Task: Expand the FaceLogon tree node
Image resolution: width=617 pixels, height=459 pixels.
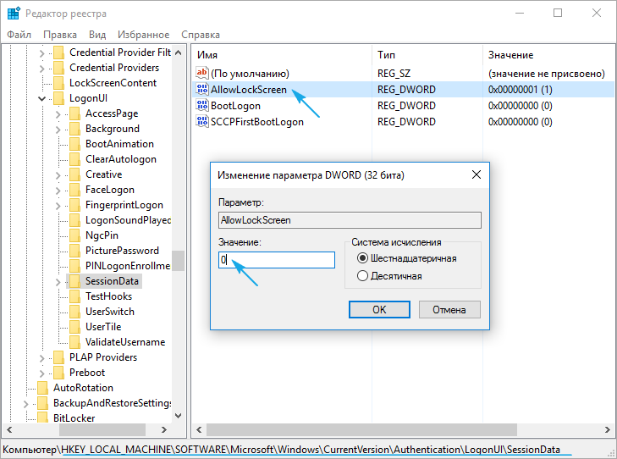Action: click(x=58, y=190)
